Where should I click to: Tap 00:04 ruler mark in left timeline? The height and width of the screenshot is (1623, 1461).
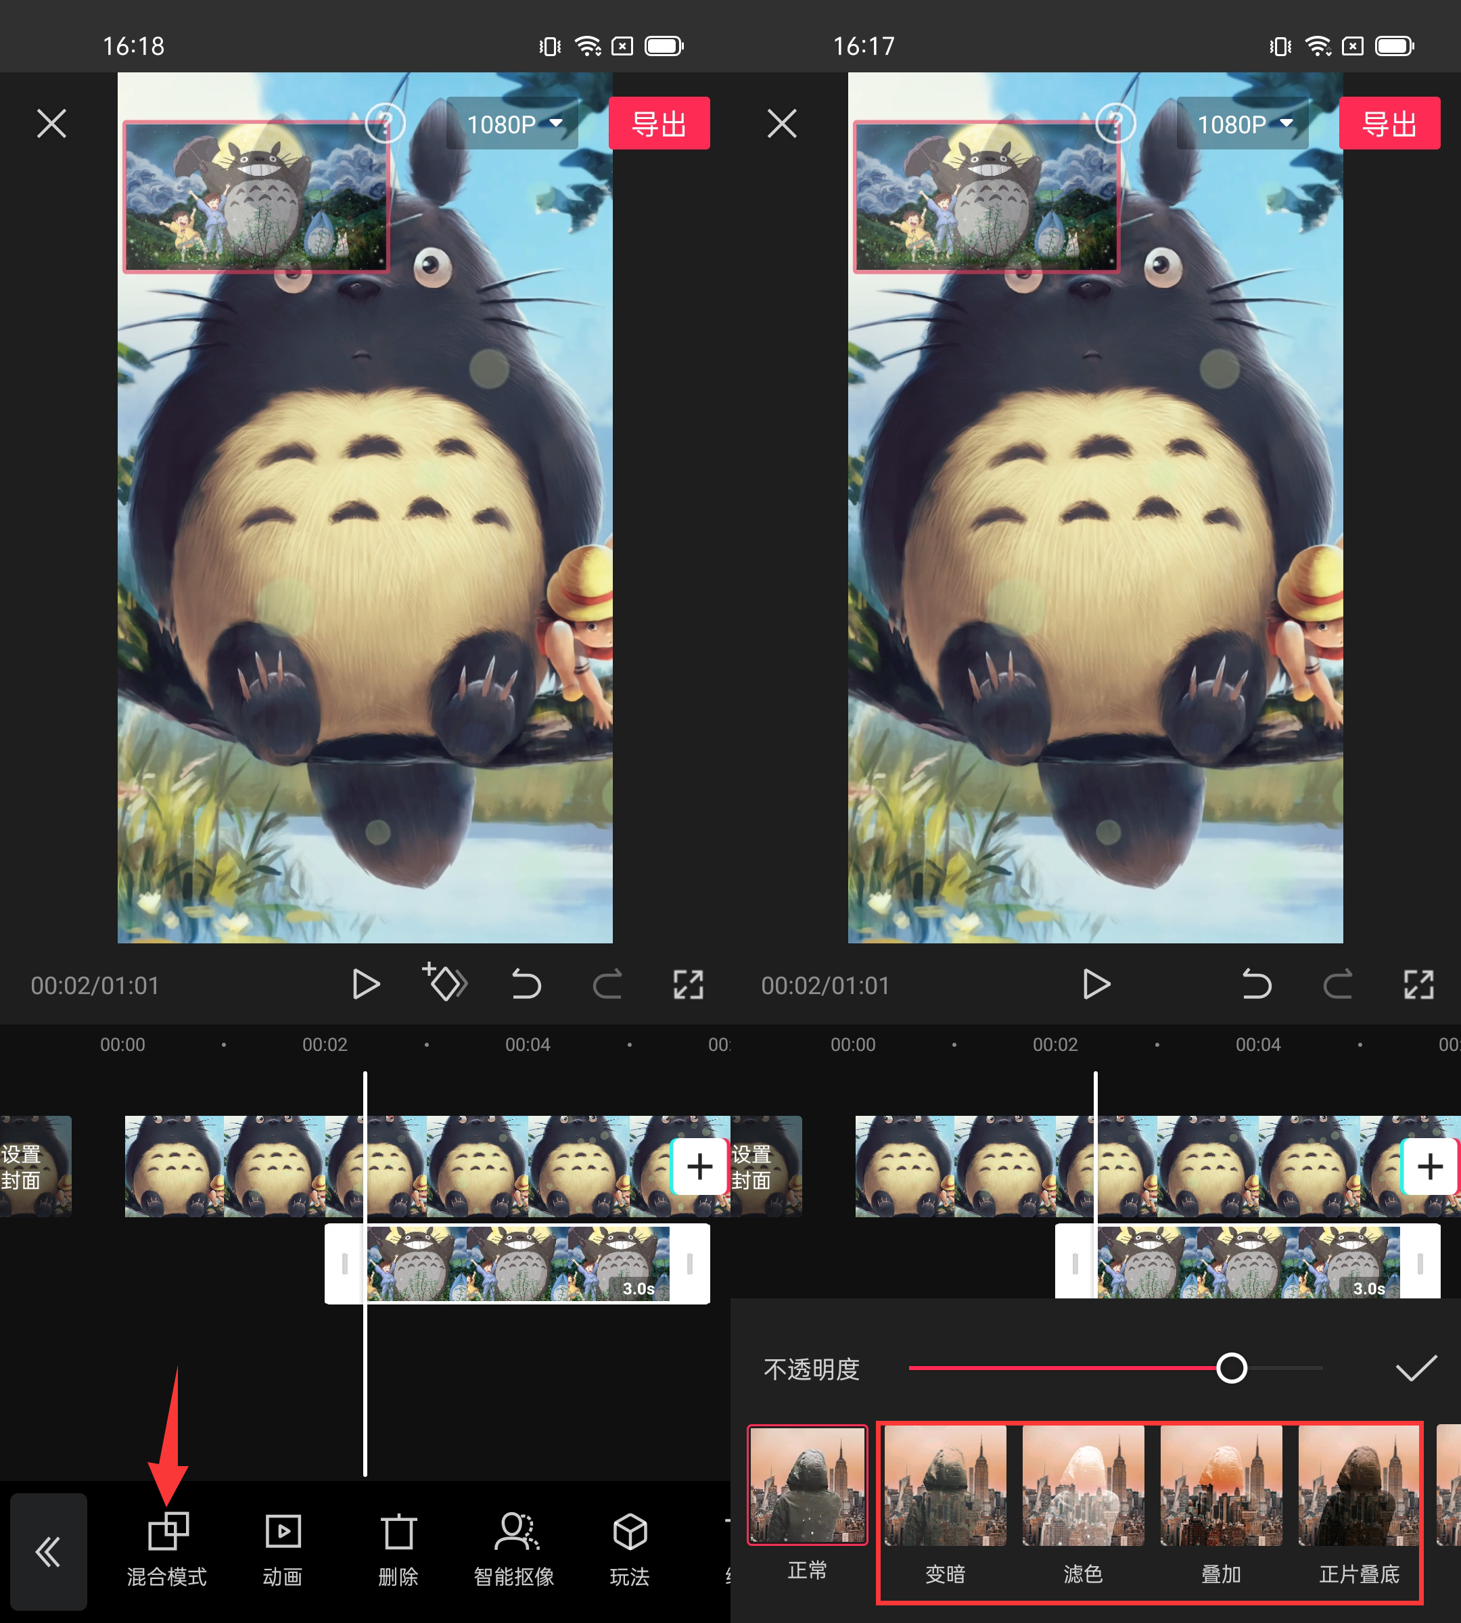[528, 1044]
